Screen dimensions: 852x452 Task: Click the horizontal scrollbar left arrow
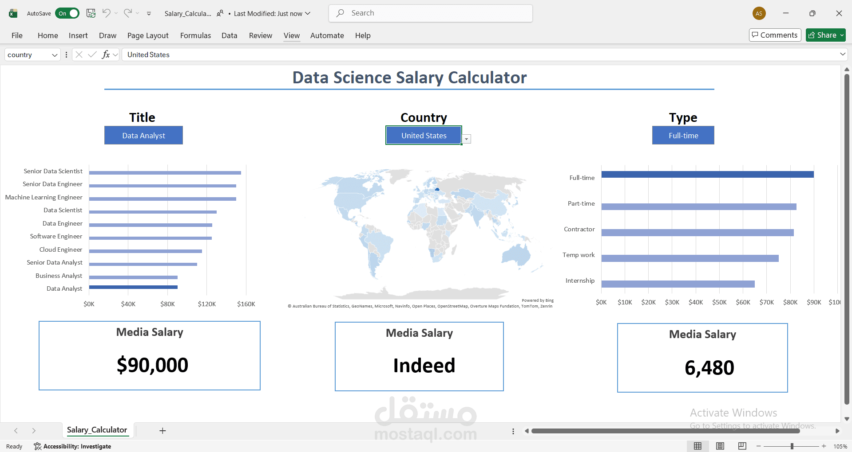pyautogui.click(x=527, y=431)
